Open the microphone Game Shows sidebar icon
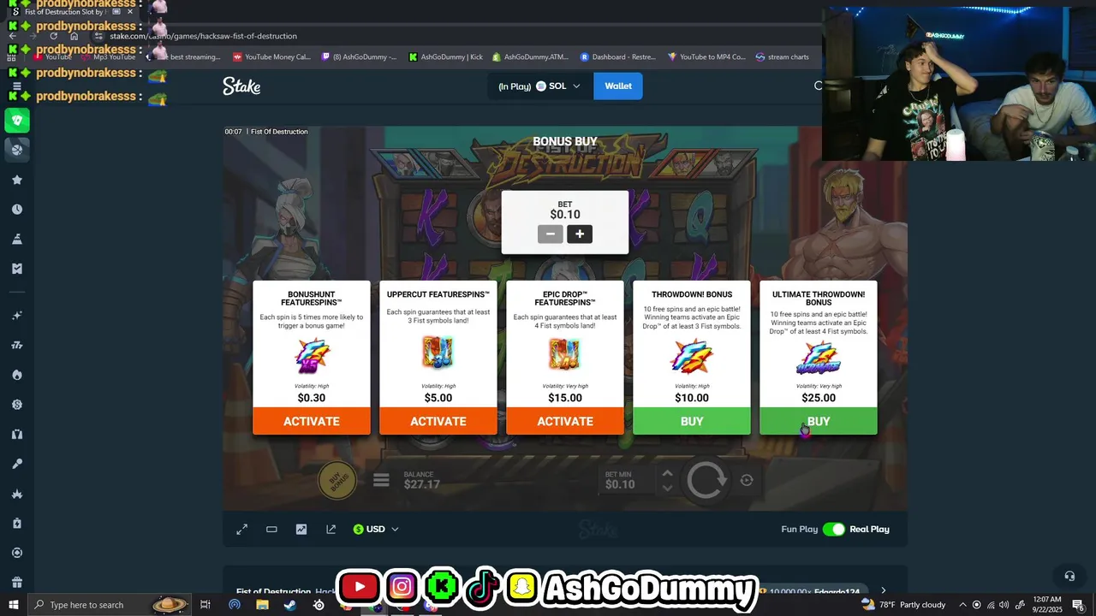Viewport: 1096px width, 616px height. (17, 464)
